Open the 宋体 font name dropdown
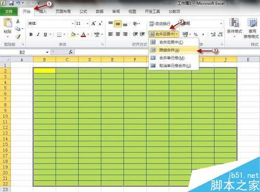The width and height of the screenshot is (260, 192). pos(73,23)
